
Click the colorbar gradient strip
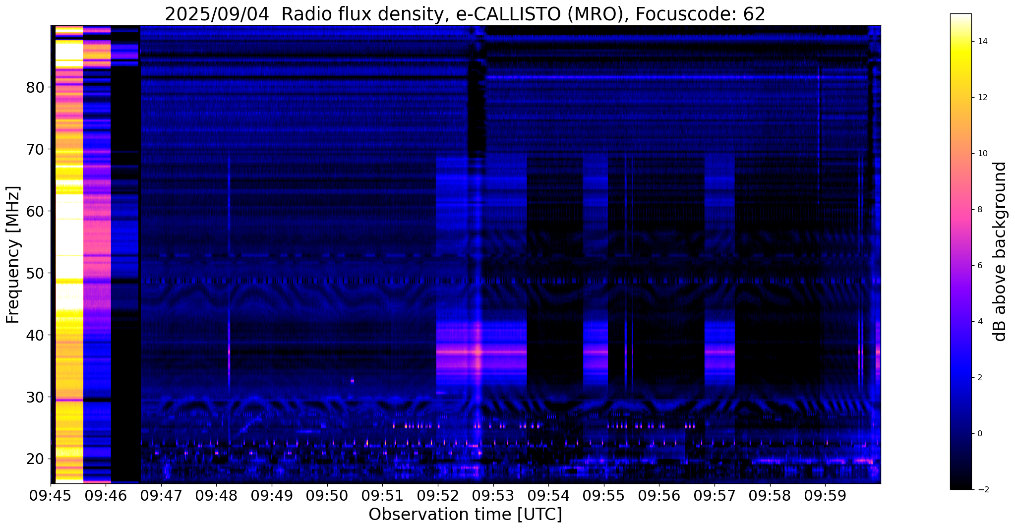coord(960,251)
